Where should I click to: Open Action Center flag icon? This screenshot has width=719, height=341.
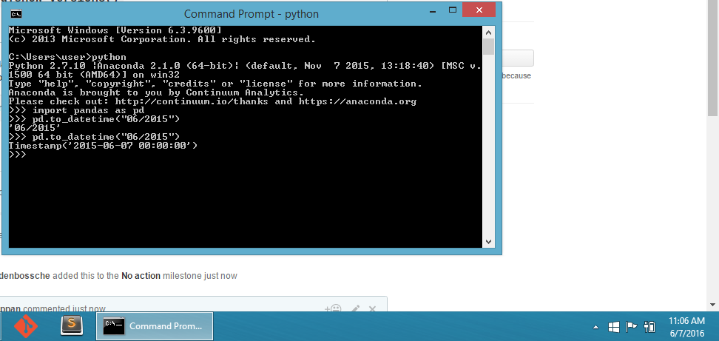[632, 327]
